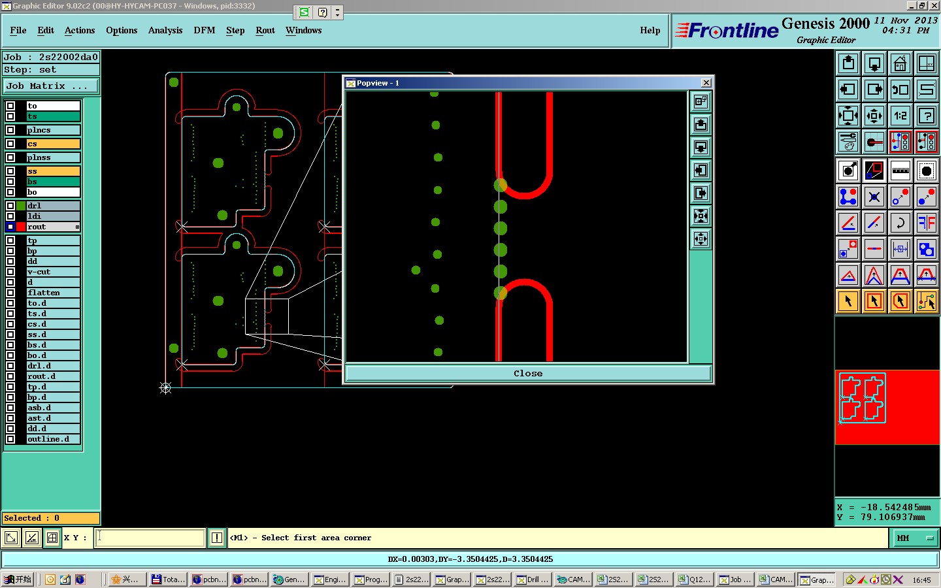Click the X Y coordinate input field

(x=150, y=538)
